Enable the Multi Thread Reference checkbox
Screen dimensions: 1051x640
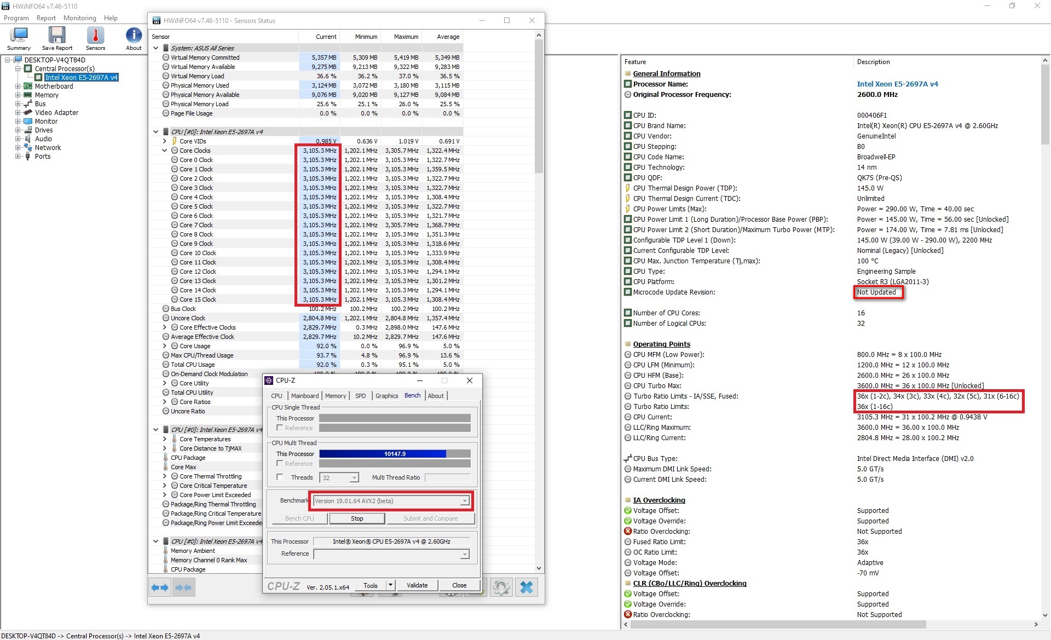[280, 464]
